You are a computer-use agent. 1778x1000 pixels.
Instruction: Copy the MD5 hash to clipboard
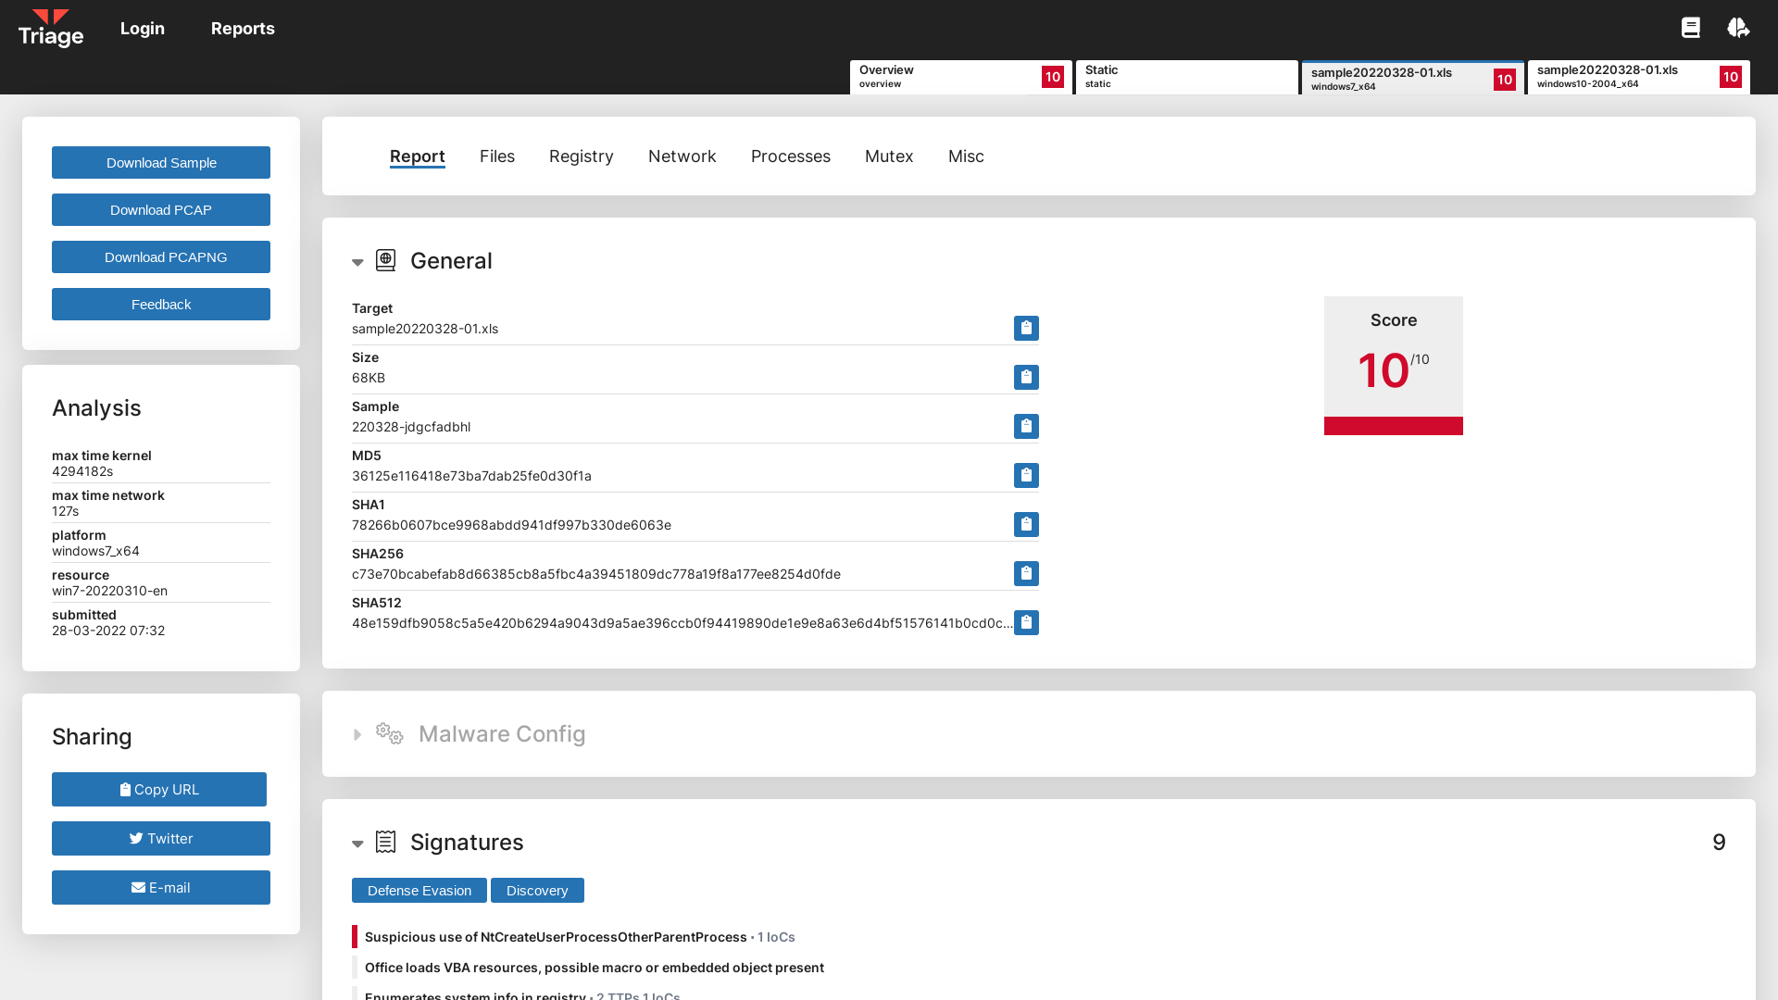tap(1026, 476)
